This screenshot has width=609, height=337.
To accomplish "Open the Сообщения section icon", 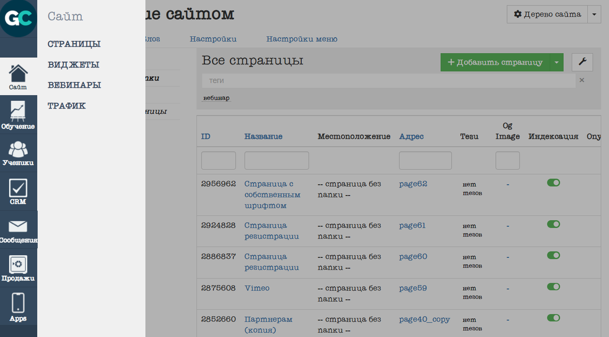I will point(18,230).
